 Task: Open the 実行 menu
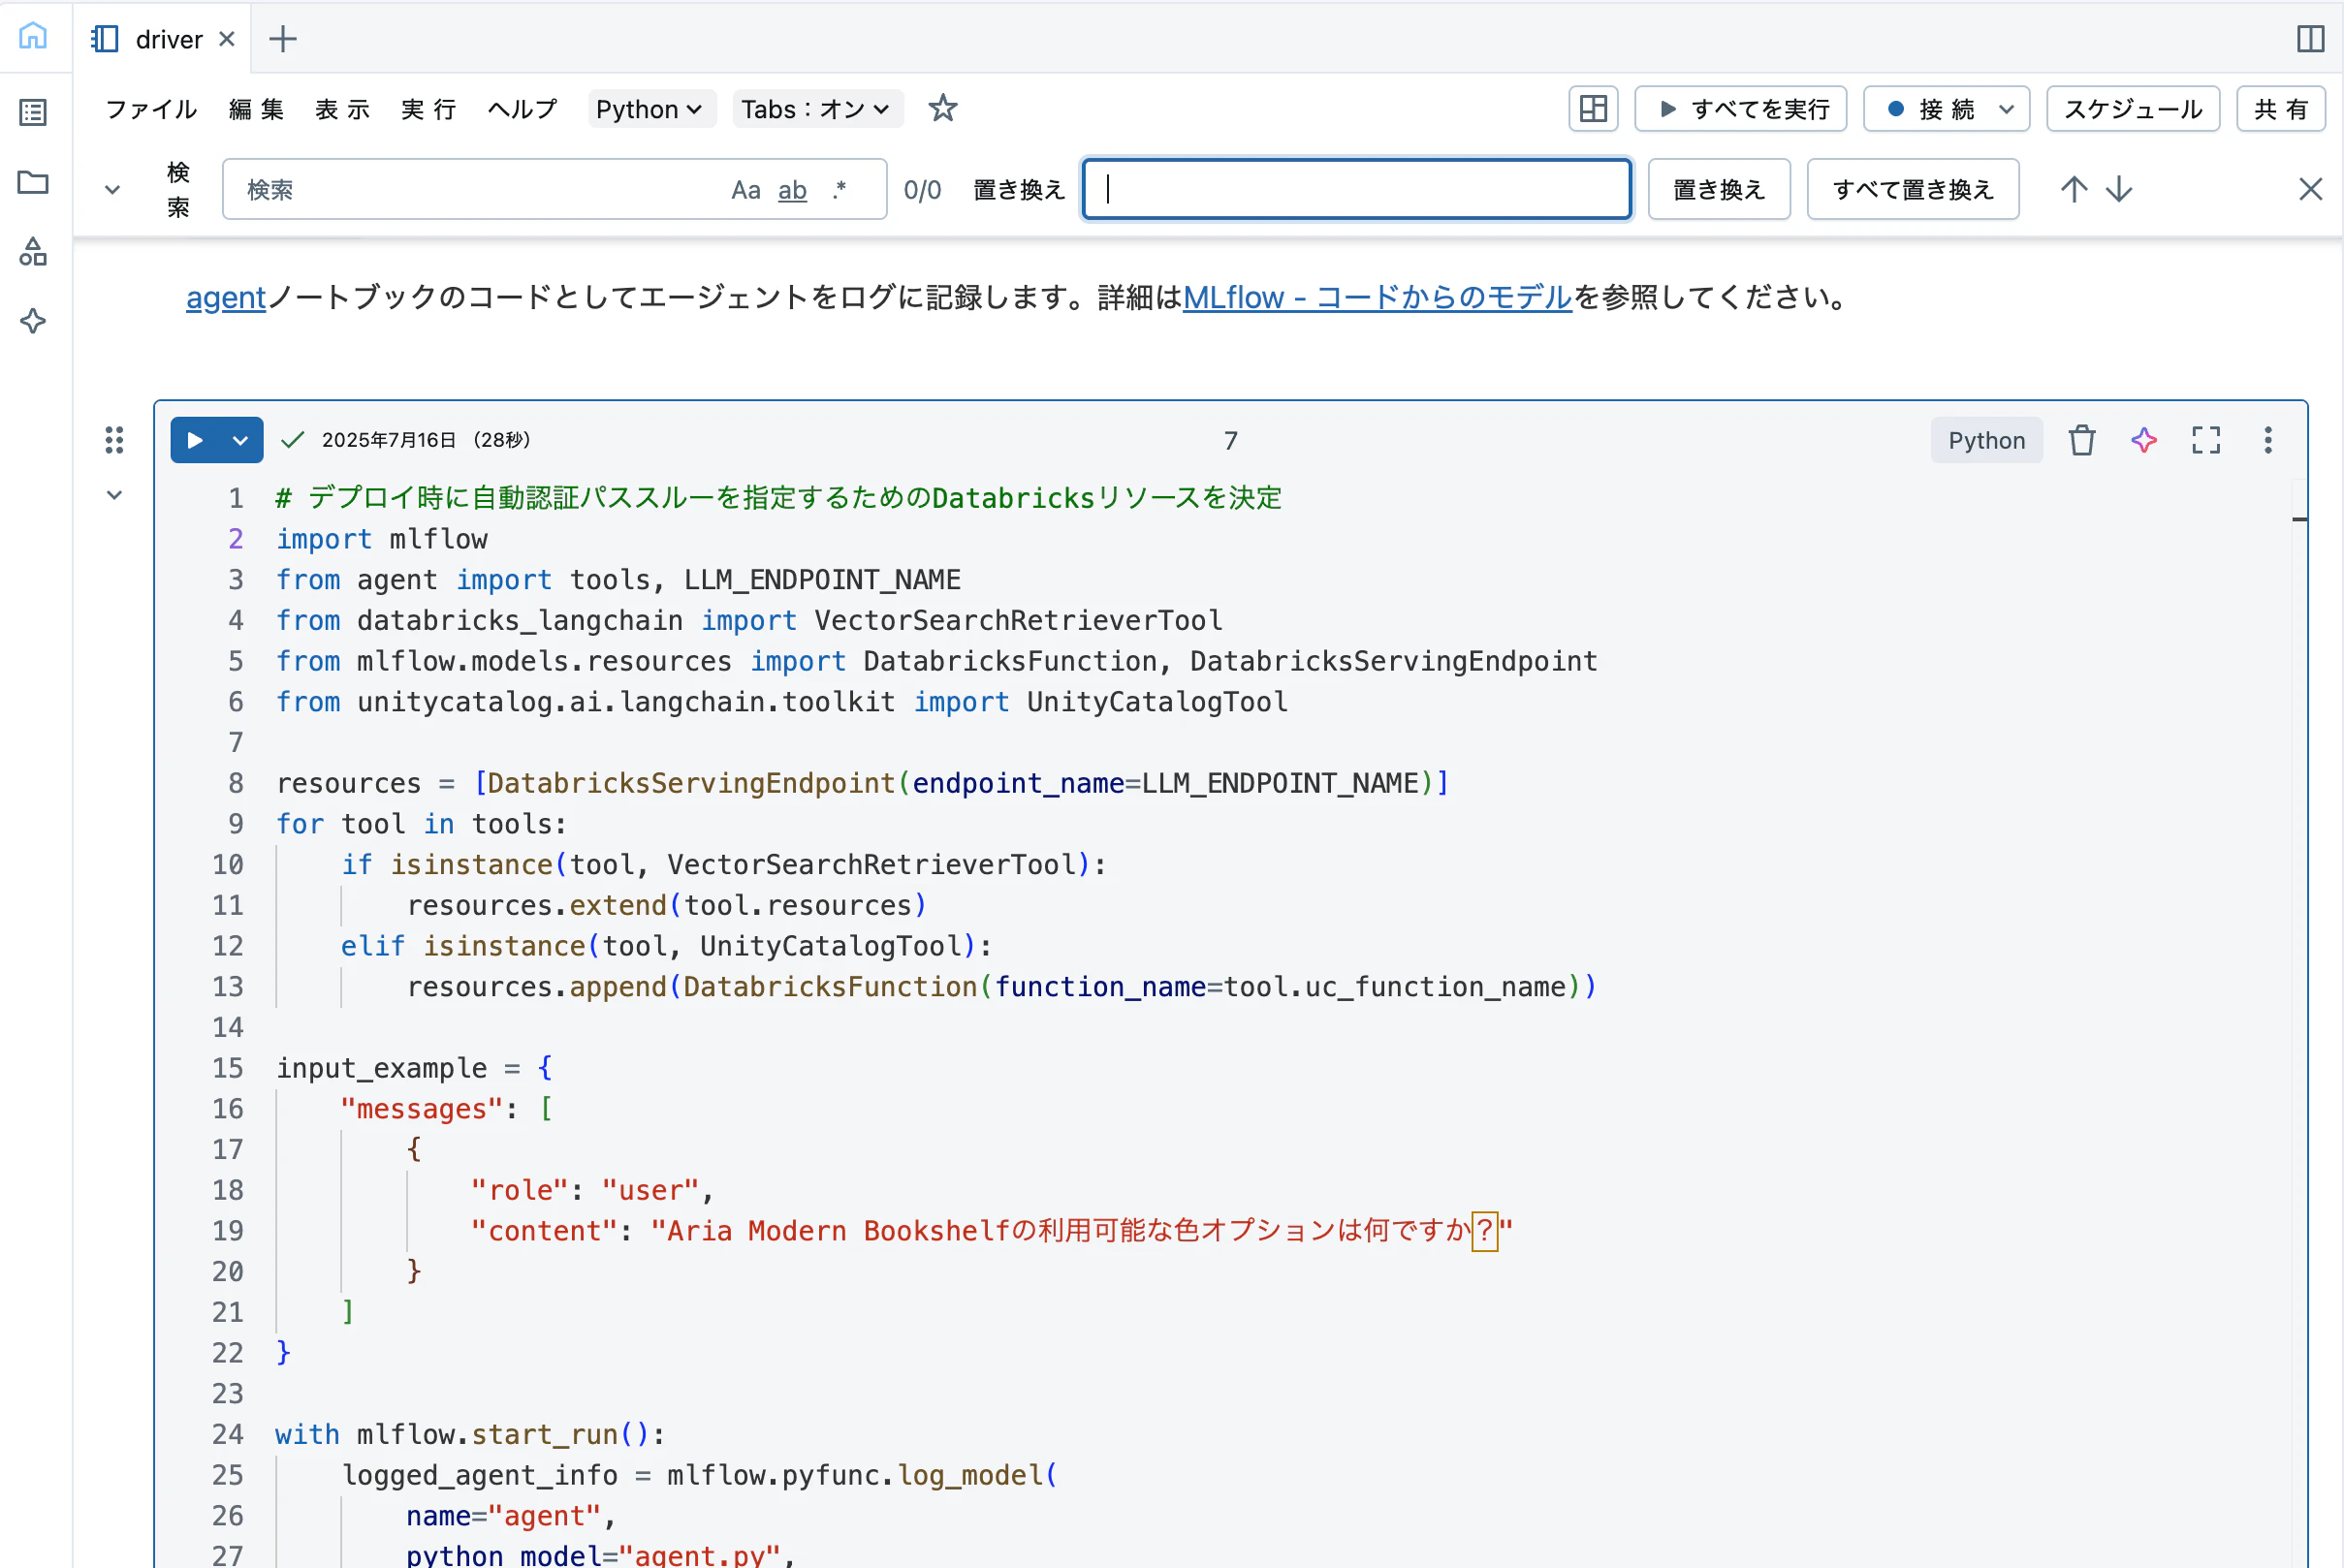point(429,109)
